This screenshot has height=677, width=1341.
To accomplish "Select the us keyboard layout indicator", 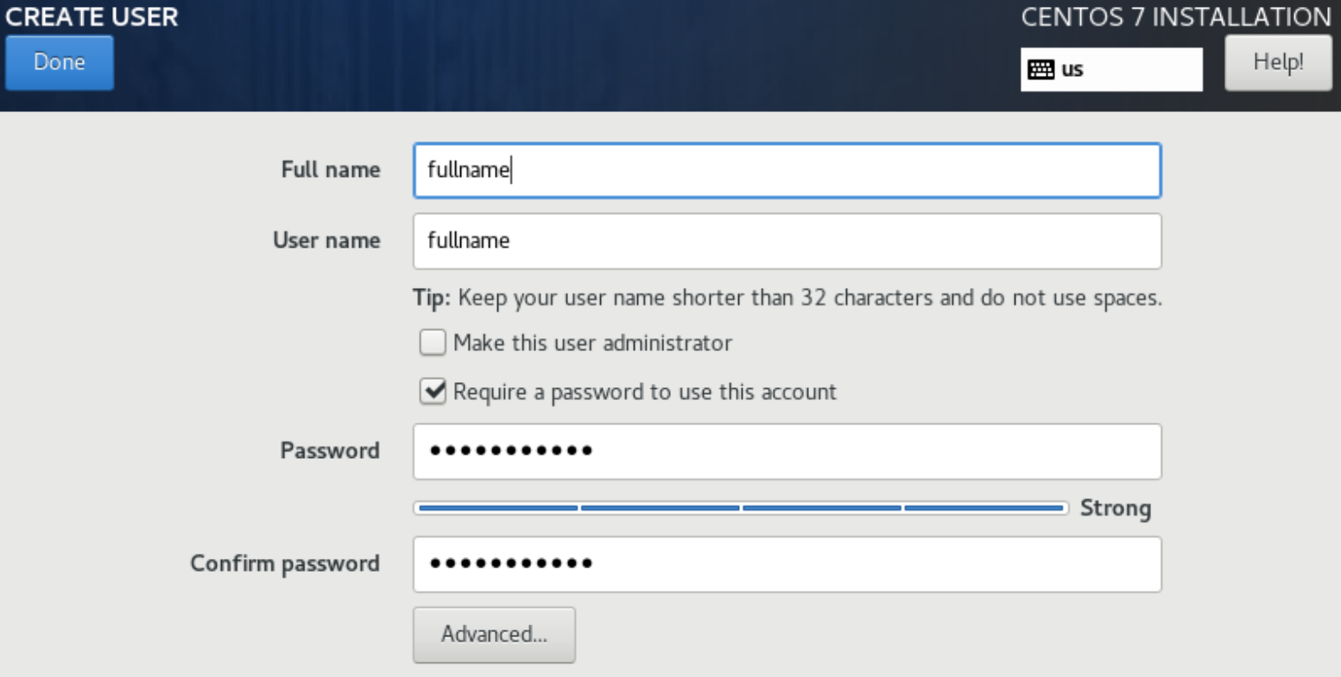I will tap(1111, 69).
